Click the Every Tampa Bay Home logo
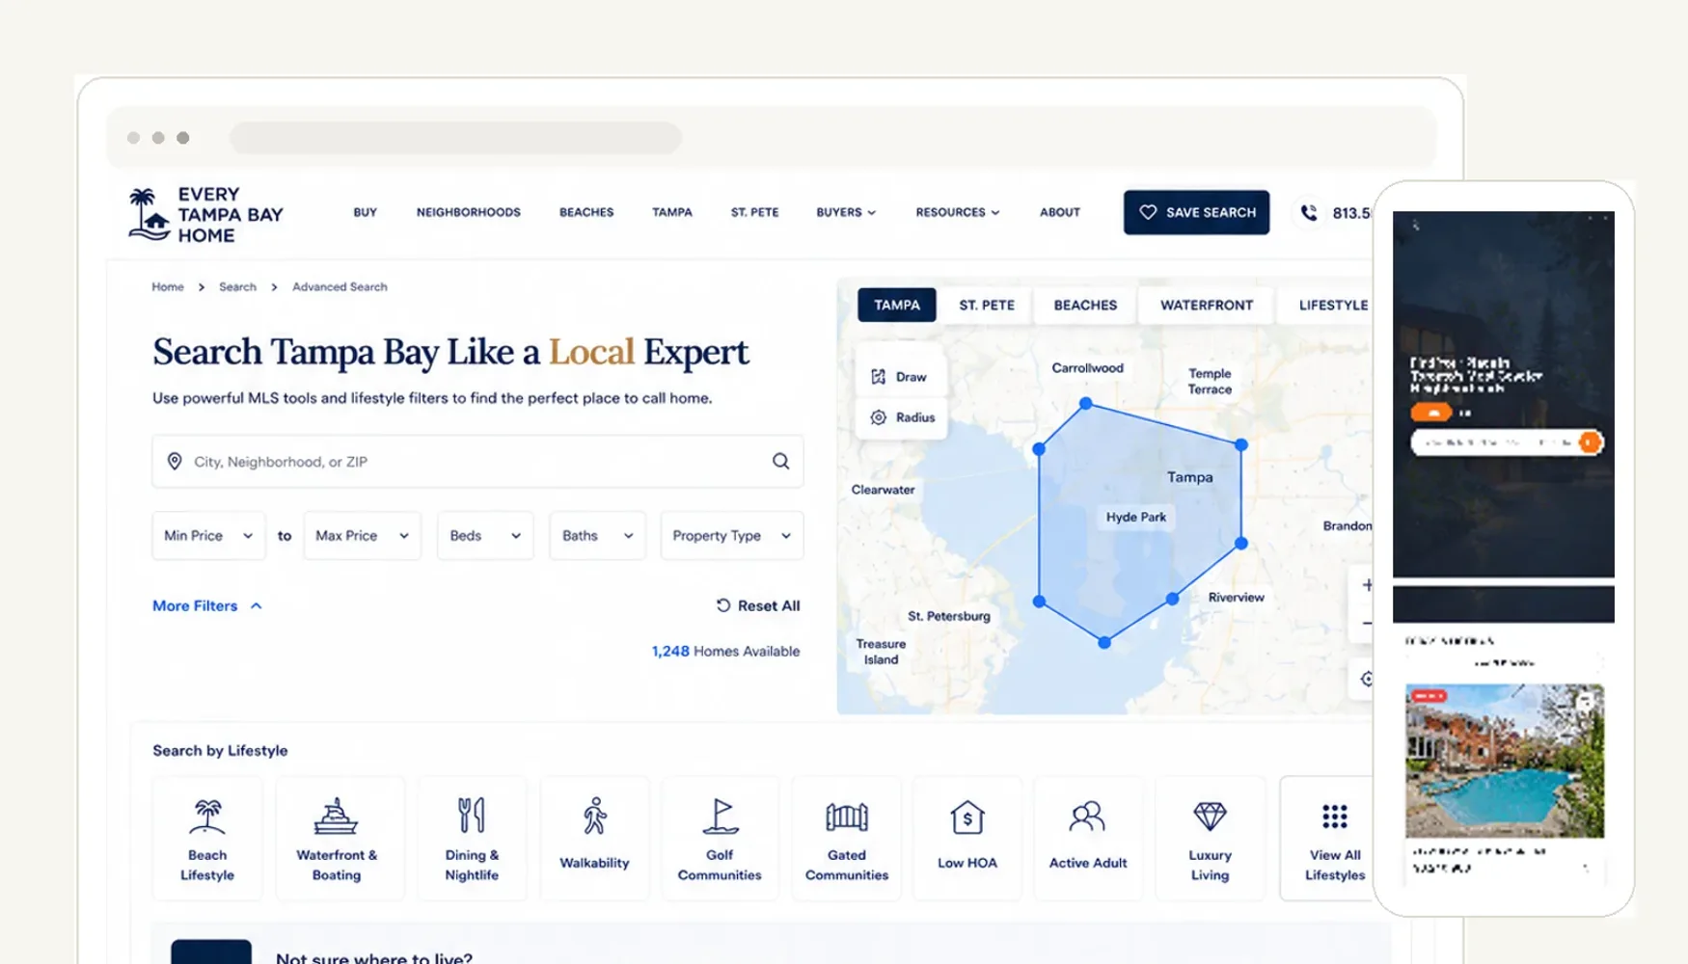This screenshot has height=964, width=1688. (x=206, y=214)
